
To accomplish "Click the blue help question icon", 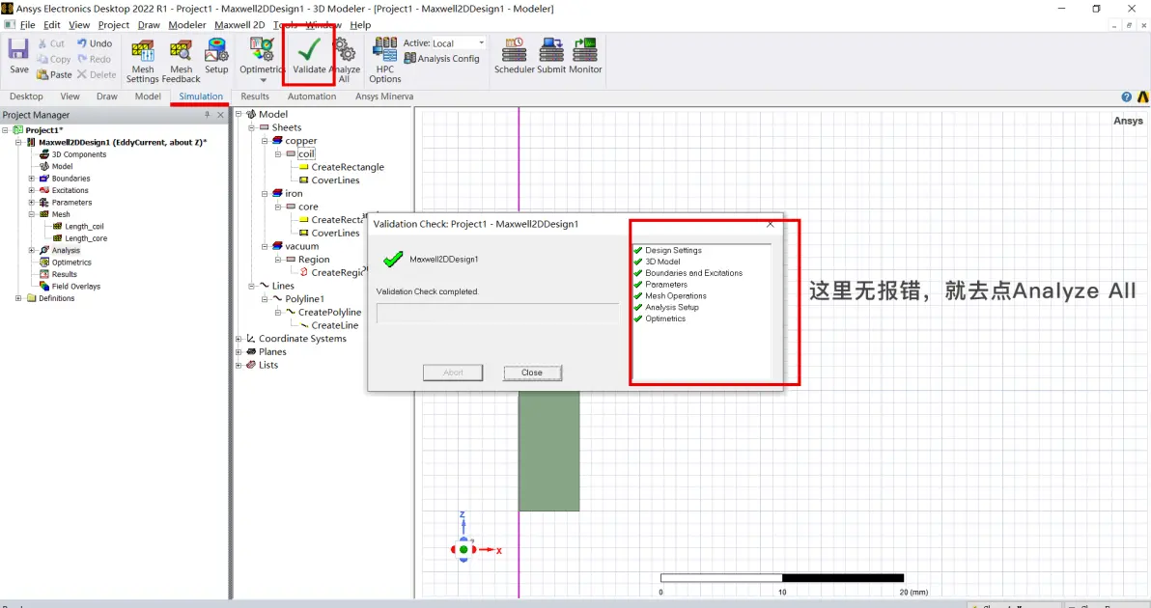I will tap(1127, 97).
